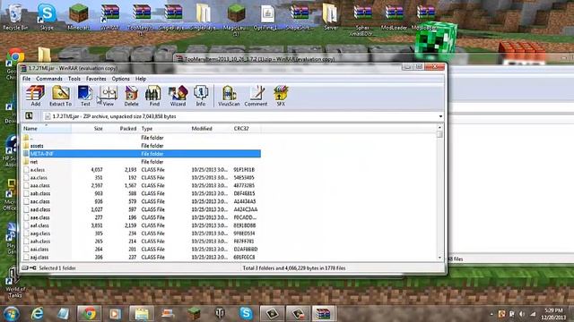The height and width of the screenshot is (322, 574).
Task: Select the aad.class file
Action: (x=142, y=209)
